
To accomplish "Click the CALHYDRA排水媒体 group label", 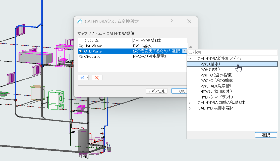I will click(215, 108).
